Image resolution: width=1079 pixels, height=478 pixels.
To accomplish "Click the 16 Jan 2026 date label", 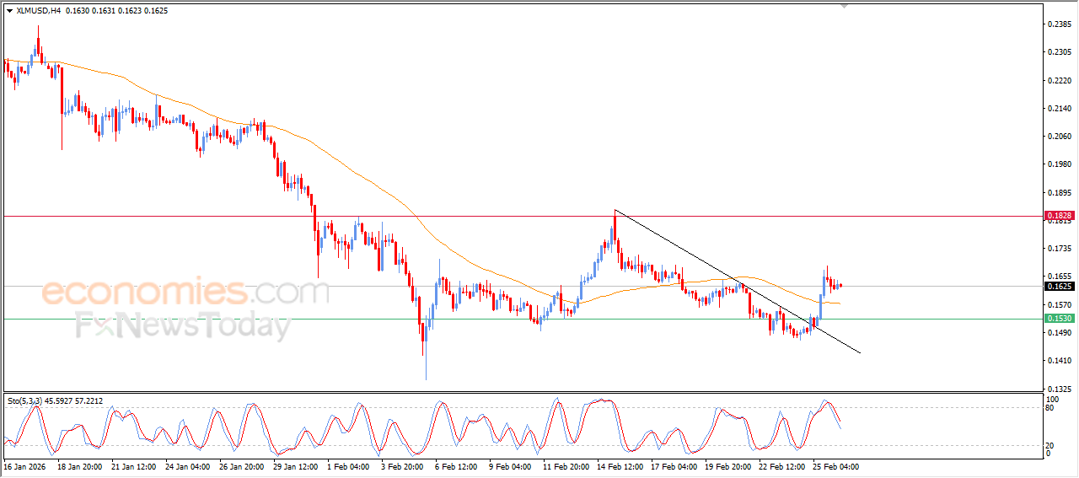I will coord(24,465).
